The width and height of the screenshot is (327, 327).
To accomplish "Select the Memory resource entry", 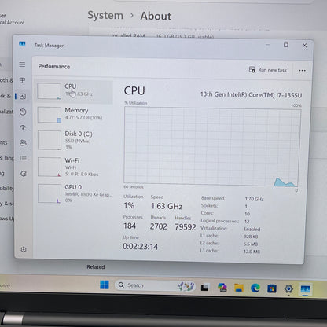I will click(75, 115).
